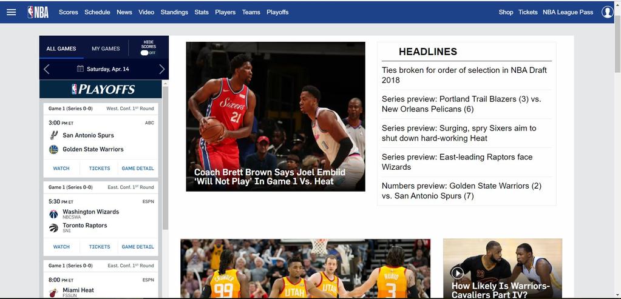Click the Golden State Warriors logo
Image resolution: width=621 pixels, height=299 pixels.
[x=53, y=149]
